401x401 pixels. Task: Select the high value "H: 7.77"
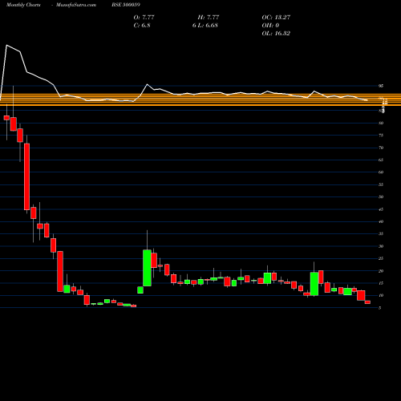point(209,18)
